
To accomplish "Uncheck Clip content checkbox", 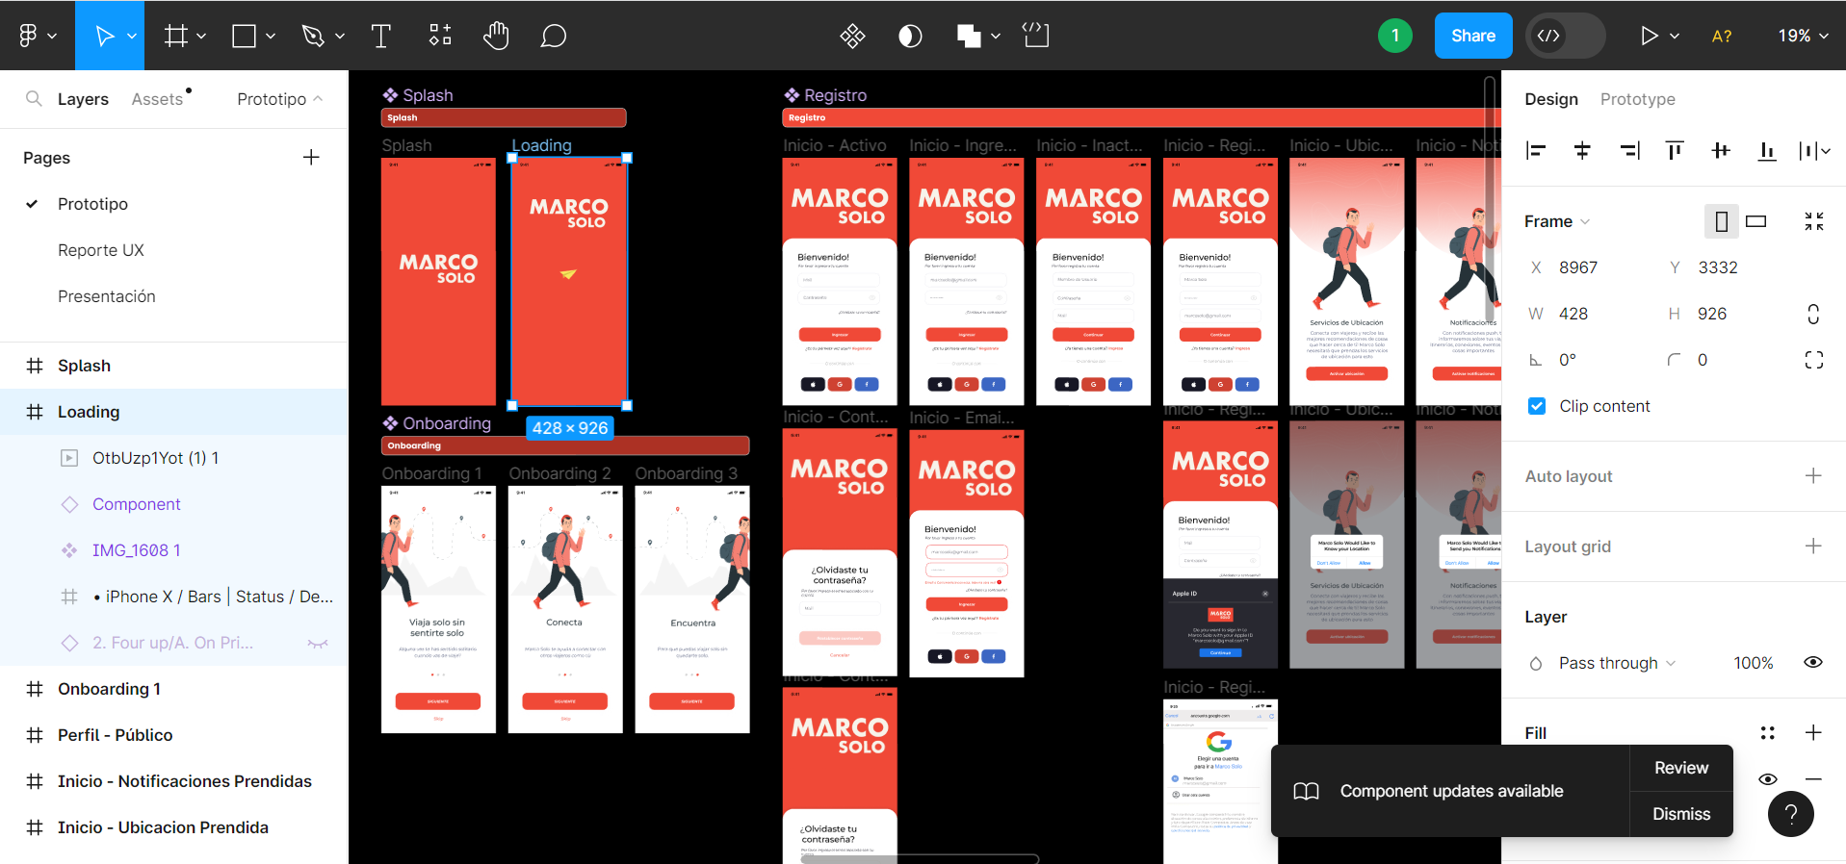I will (1537, 406).
